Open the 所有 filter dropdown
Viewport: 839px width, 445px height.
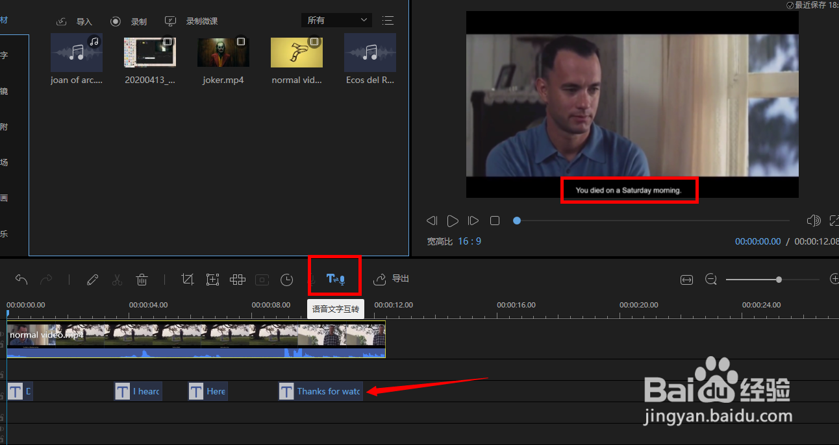[336, 21]
